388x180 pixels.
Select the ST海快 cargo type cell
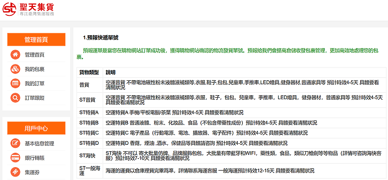(x=90, y=156)
